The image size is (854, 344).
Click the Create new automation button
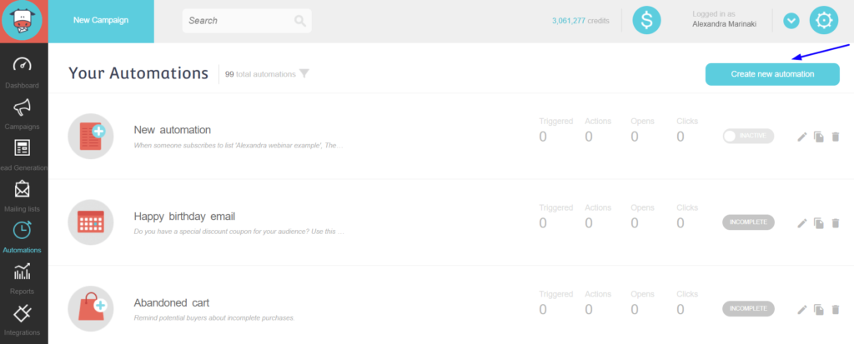coord(772,74)
